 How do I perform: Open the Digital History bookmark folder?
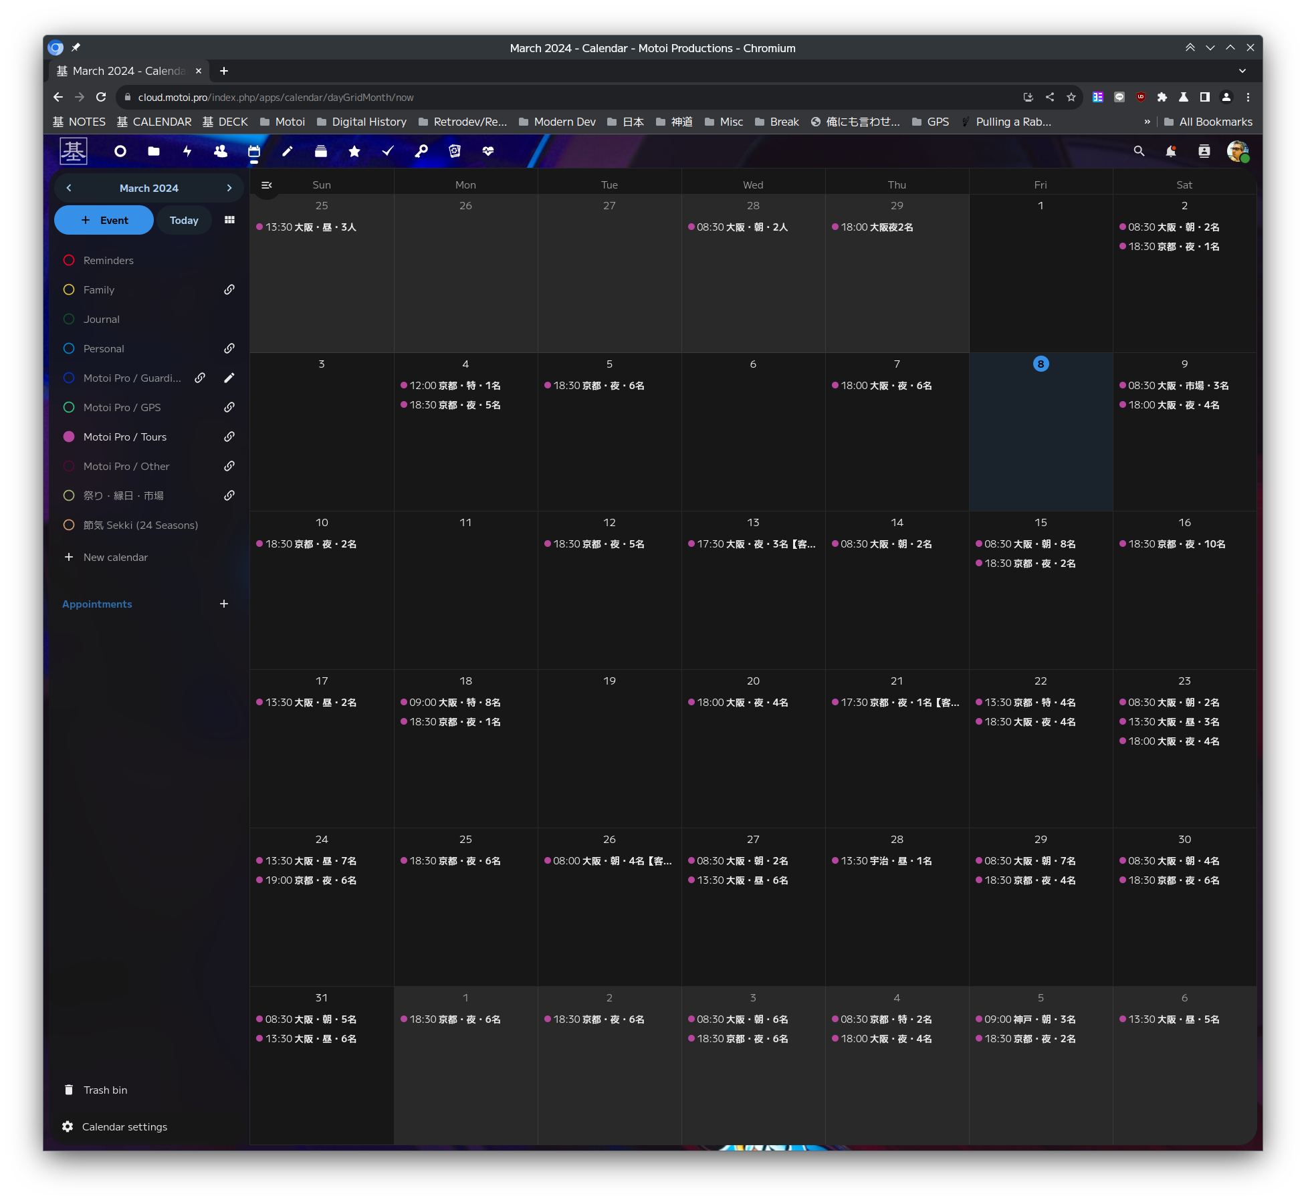pos(362,122)
